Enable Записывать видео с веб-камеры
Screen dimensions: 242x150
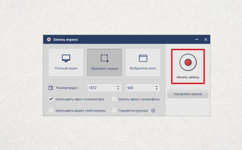[x=51, y=110]
